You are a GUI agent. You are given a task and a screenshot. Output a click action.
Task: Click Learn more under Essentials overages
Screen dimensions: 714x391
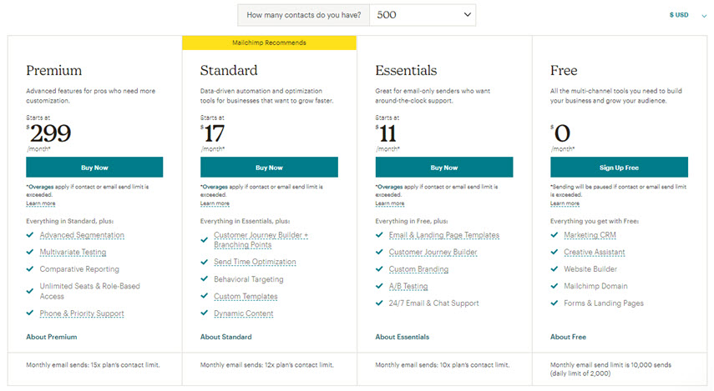(x=390, y=203)
